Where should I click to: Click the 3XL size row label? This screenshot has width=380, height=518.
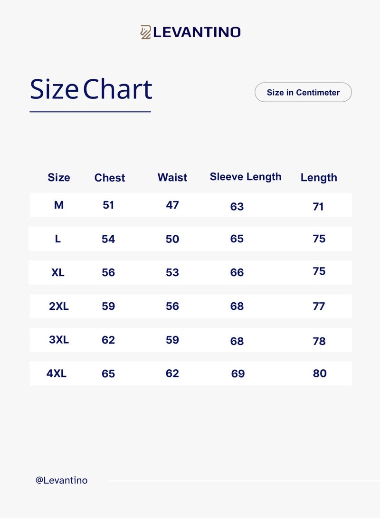pos(59,340)
